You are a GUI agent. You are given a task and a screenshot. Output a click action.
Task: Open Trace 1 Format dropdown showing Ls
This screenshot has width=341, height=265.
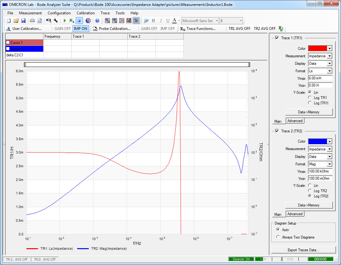click(329, 71)
